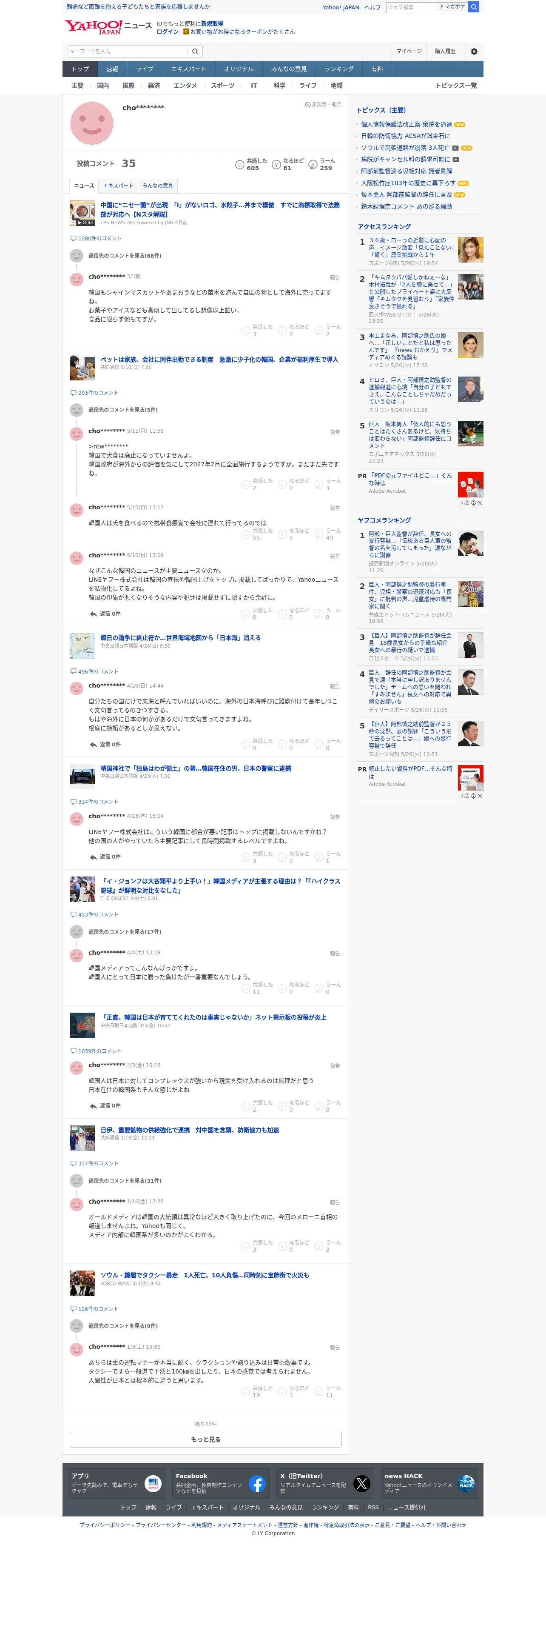Choose the 国際 category in the sub navigation

[x=128, y=86]
